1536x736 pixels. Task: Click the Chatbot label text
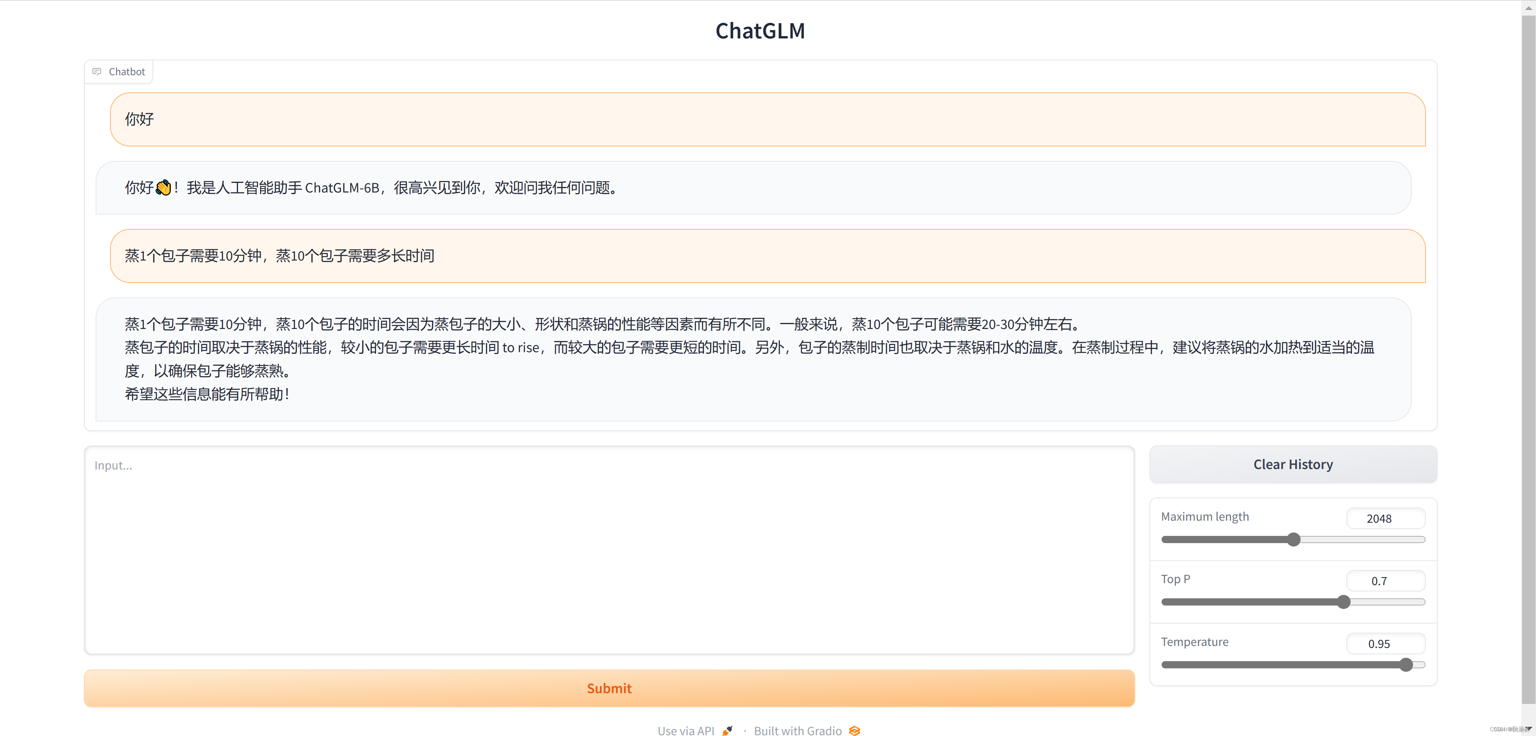(126, 72)
